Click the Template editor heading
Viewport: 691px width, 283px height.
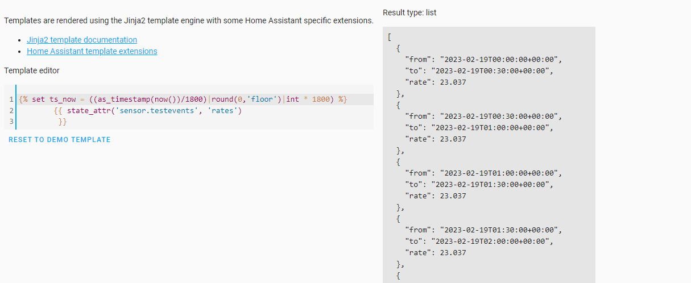pyautogui.click(x=32, y=70)
